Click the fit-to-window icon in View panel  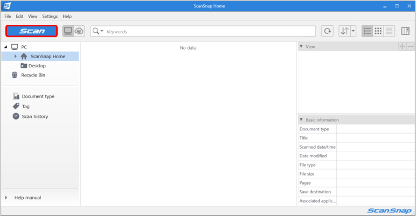click(402, 46)
